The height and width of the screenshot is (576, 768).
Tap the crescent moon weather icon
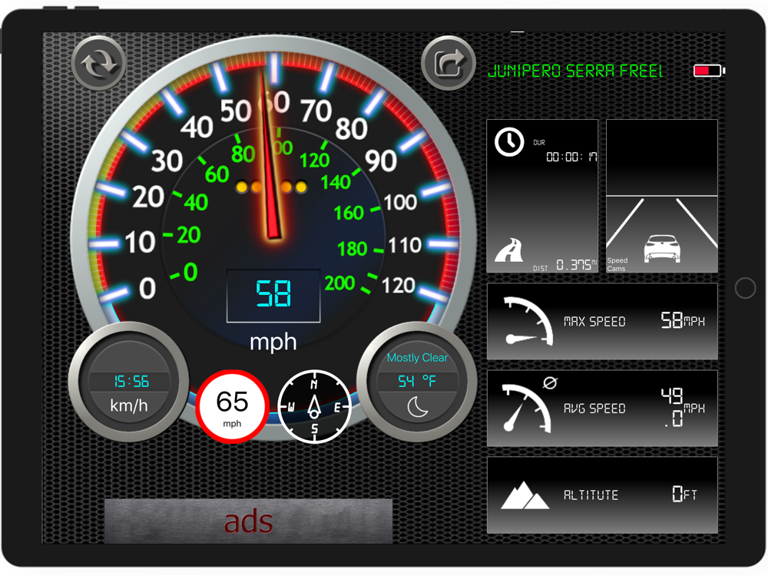tap(417, 406)
